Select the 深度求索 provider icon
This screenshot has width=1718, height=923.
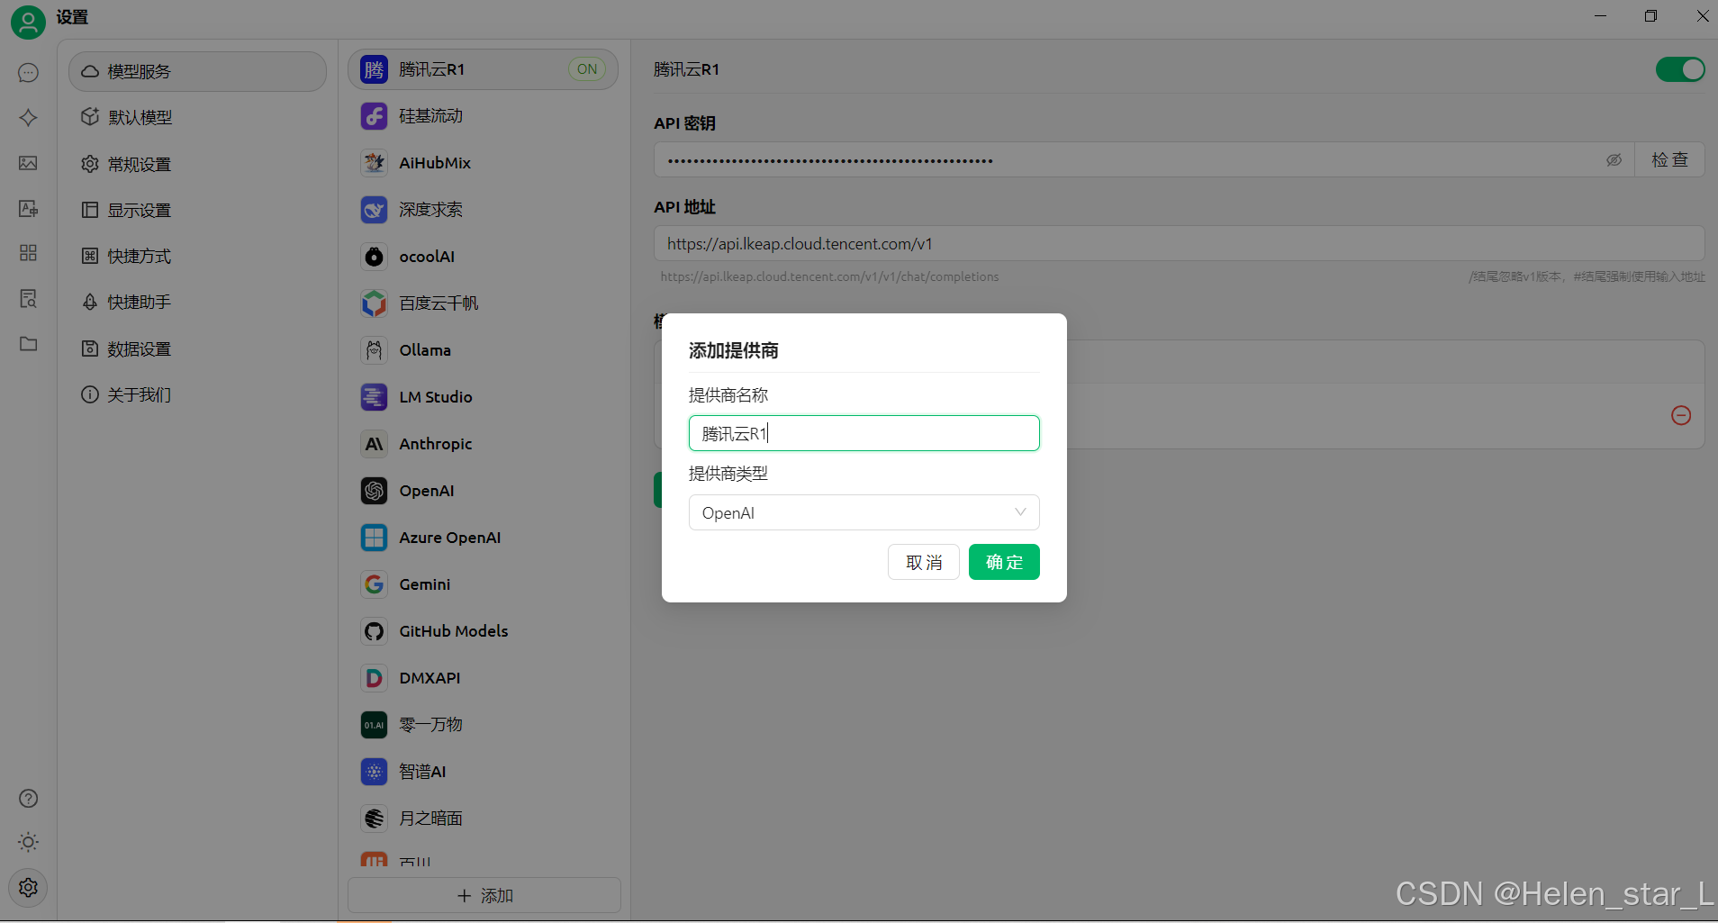(374, 210)
